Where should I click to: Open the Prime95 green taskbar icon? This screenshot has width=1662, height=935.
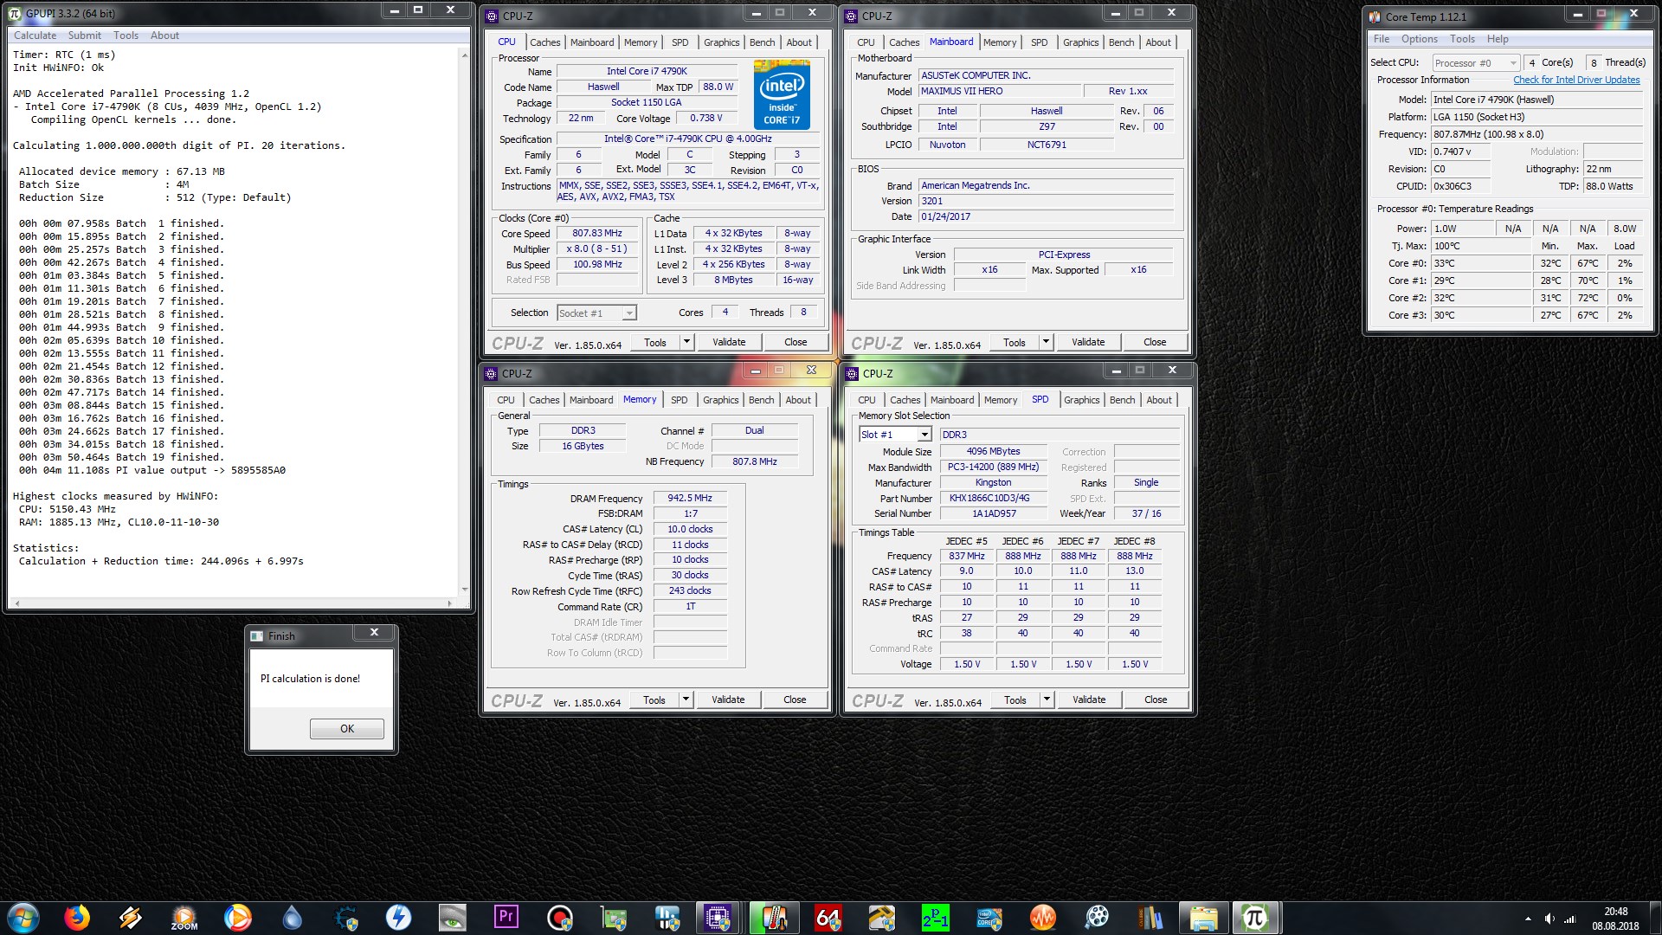(x=936, y=918)
